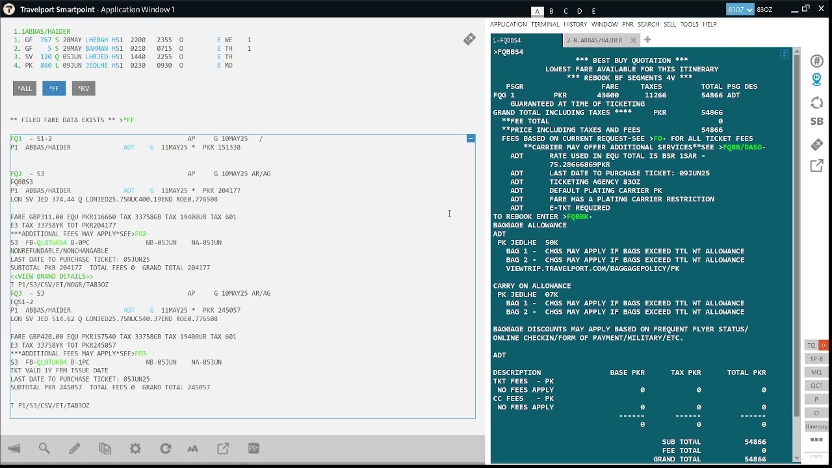
Task: Click the SP-B sidebar button
Action: [x=816, y=359]
